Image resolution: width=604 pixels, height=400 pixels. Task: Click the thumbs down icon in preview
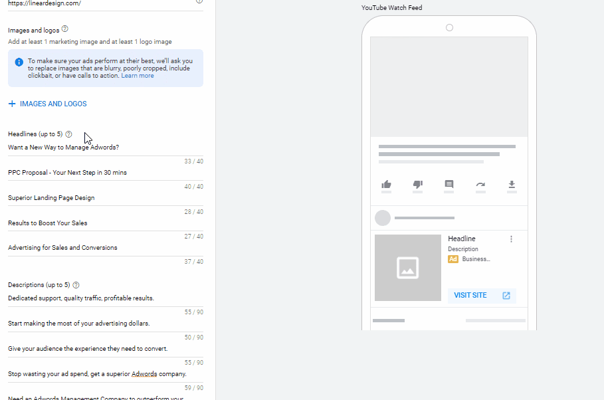click(417, 185)
